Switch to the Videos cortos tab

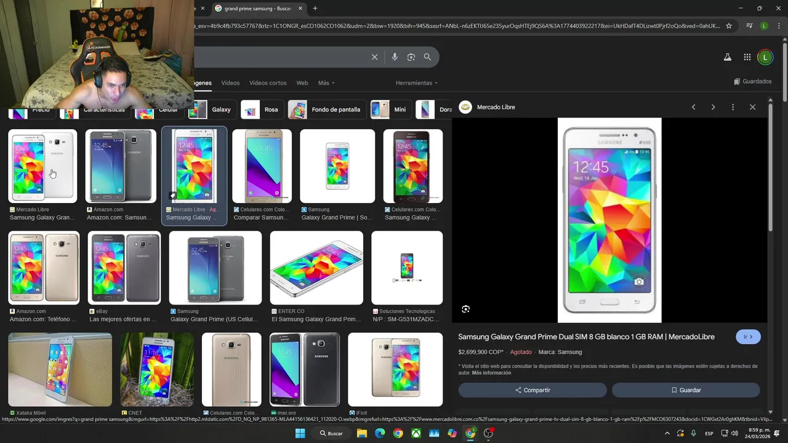[268, 83]
